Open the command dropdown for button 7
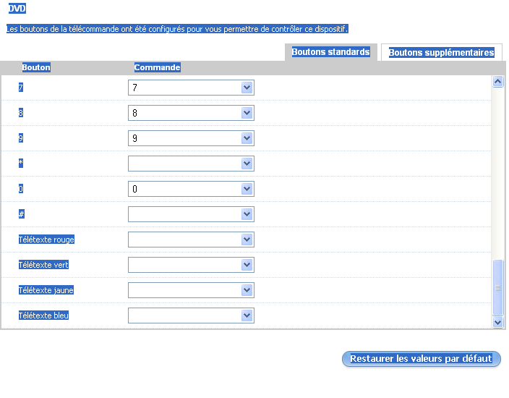Viewport: 509px width, 398px height. (247, 88)
